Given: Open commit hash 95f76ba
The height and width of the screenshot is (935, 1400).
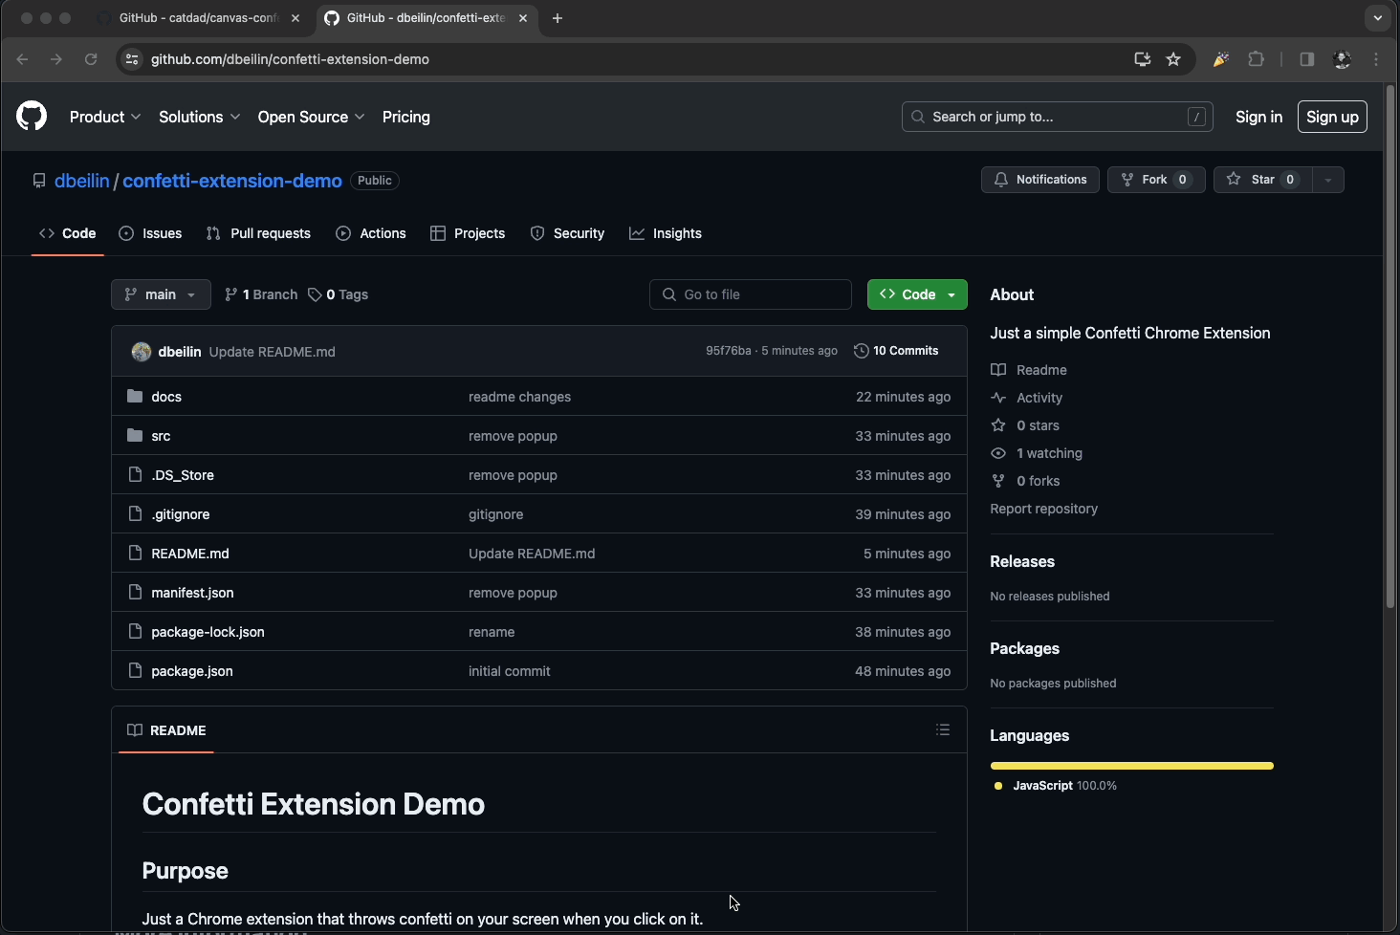Looking at the screenshot, I should tap(729, 351).
